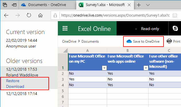
Task: Click the OneDrive breadcrumb link
Action: click(x=69, y=41)
